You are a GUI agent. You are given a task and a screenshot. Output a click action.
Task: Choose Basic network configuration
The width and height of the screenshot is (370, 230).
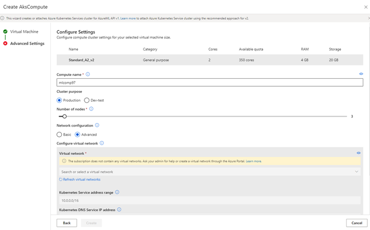pos(59,135)
